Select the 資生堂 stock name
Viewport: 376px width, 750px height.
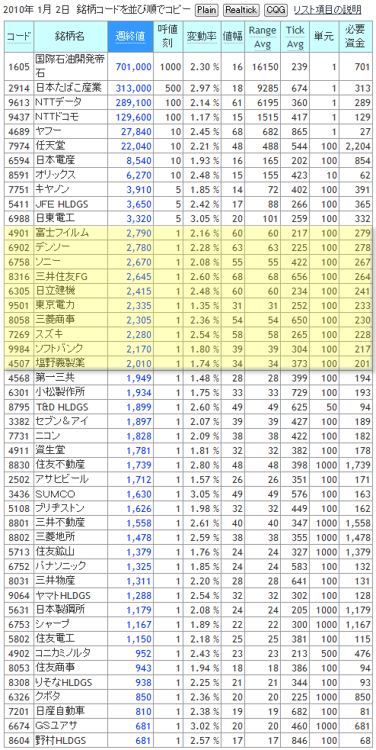pos(52,449)
